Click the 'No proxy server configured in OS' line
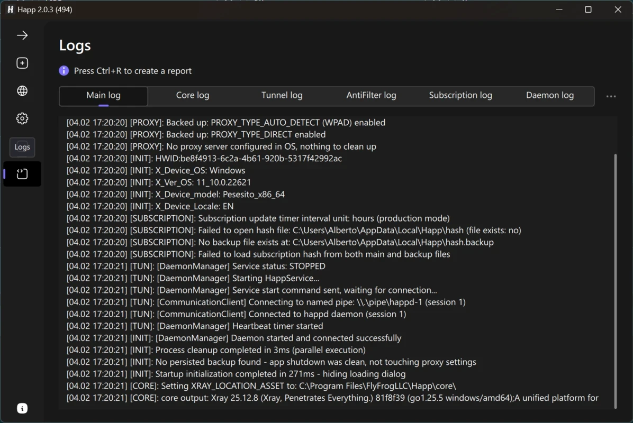 click(221, 146)
